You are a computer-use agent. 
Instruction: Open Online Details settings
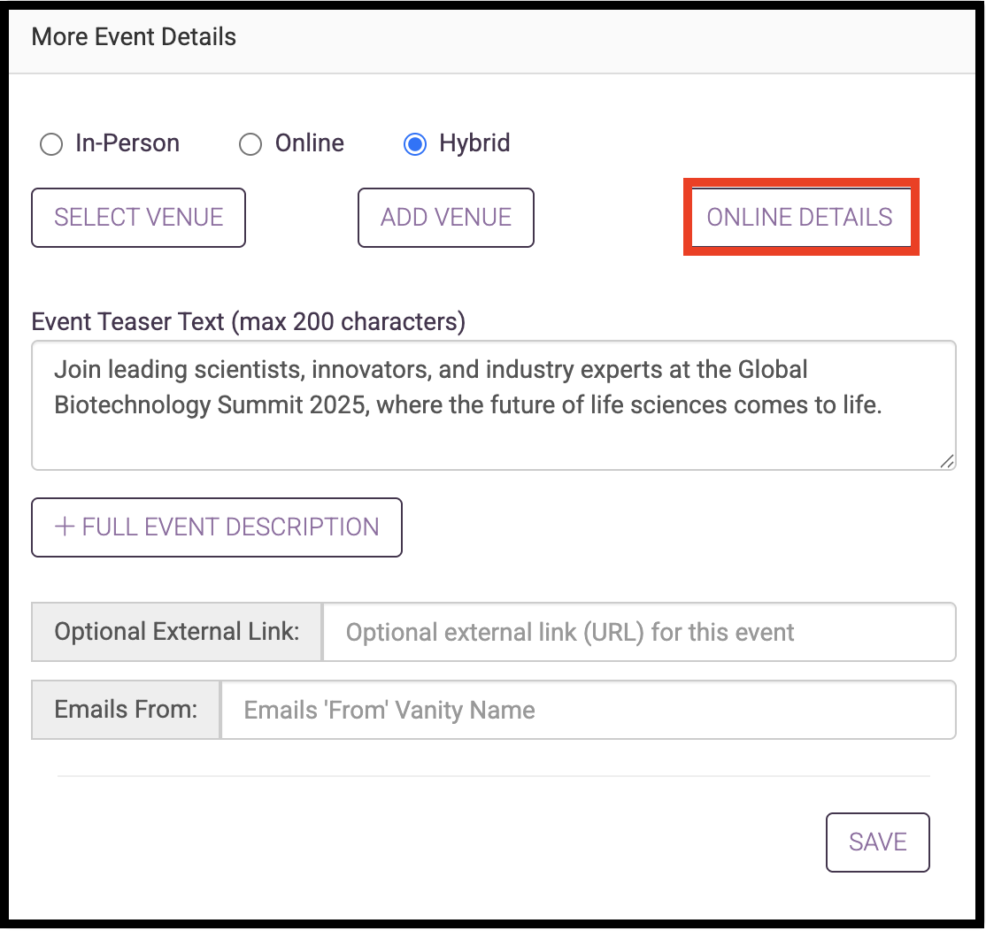click(x=800, y=218)
